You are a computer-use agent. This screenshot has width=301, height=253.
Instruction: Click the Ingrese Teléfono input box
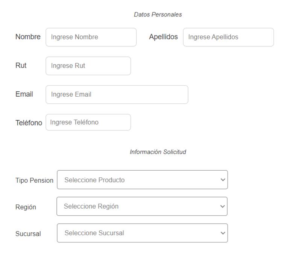pos(88,122)
